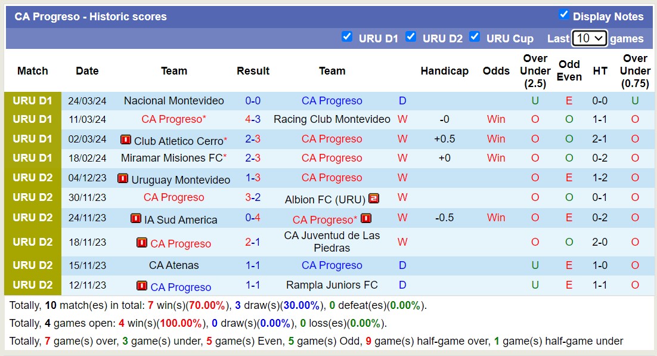The height and width of the screenshot is (356, 657).
Task: Uncheck the URU D1 filter checkbox
Action: (x=346, y=37)
